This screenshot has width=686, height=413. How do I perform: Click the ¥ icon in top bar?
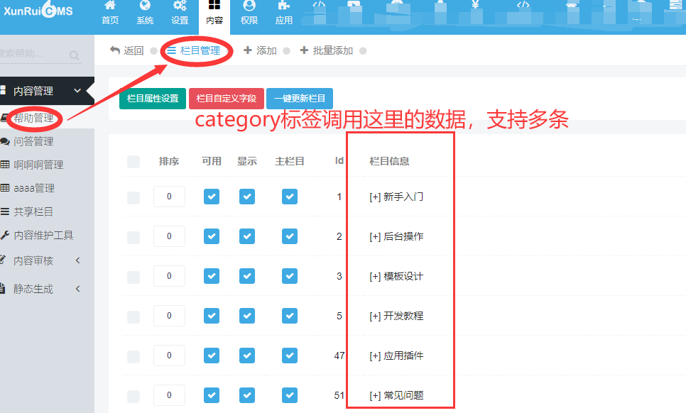[x=475, y=4]
